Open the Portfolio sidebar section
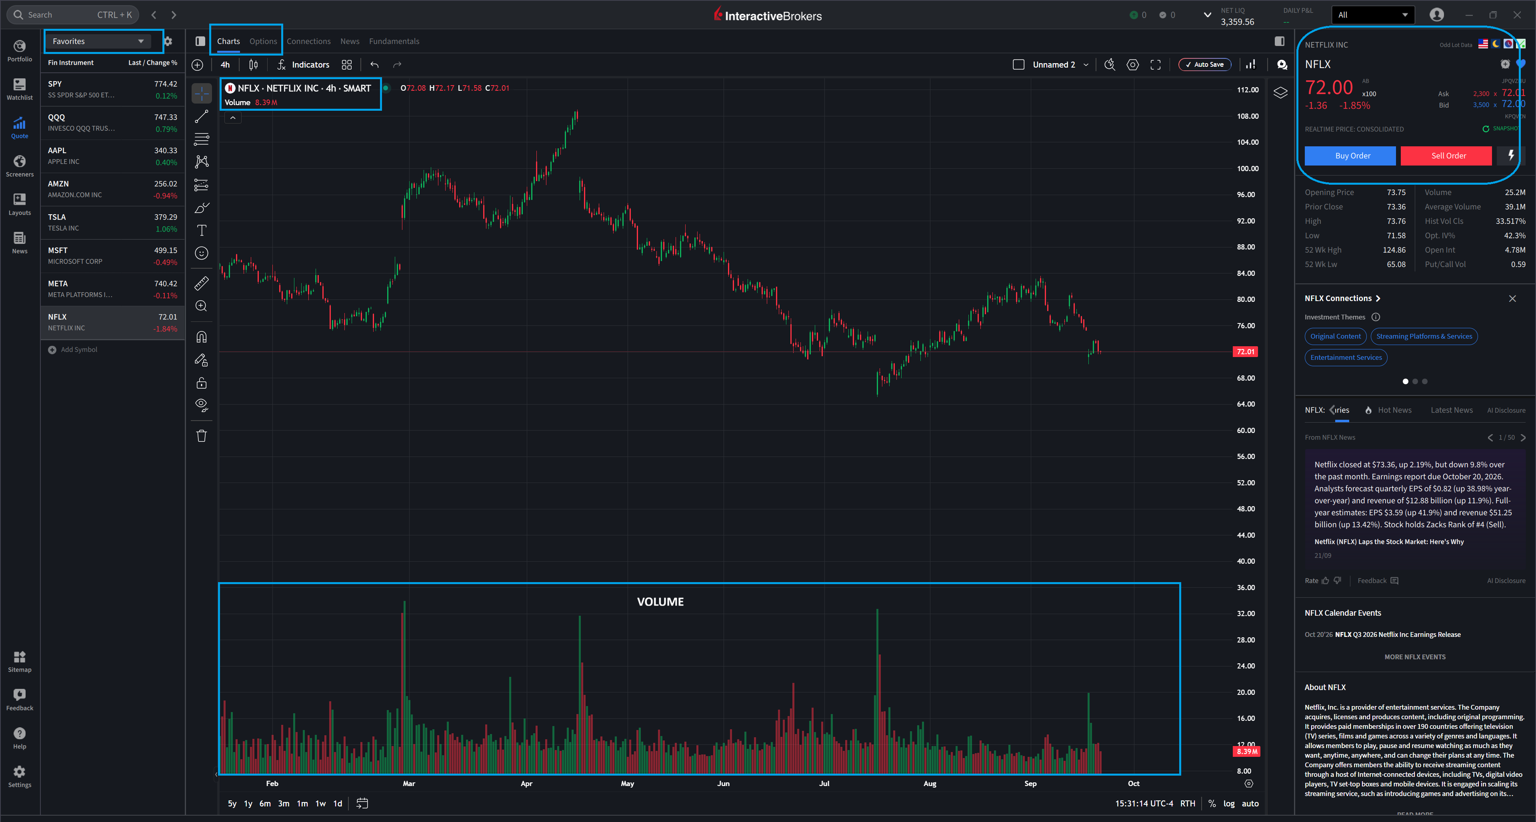Viewport: 1536px width, 822px height. tap(20, 51)
